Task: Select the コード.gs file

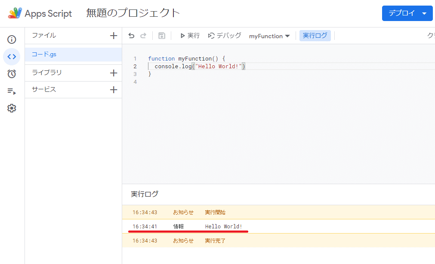Action: (73, 55)
